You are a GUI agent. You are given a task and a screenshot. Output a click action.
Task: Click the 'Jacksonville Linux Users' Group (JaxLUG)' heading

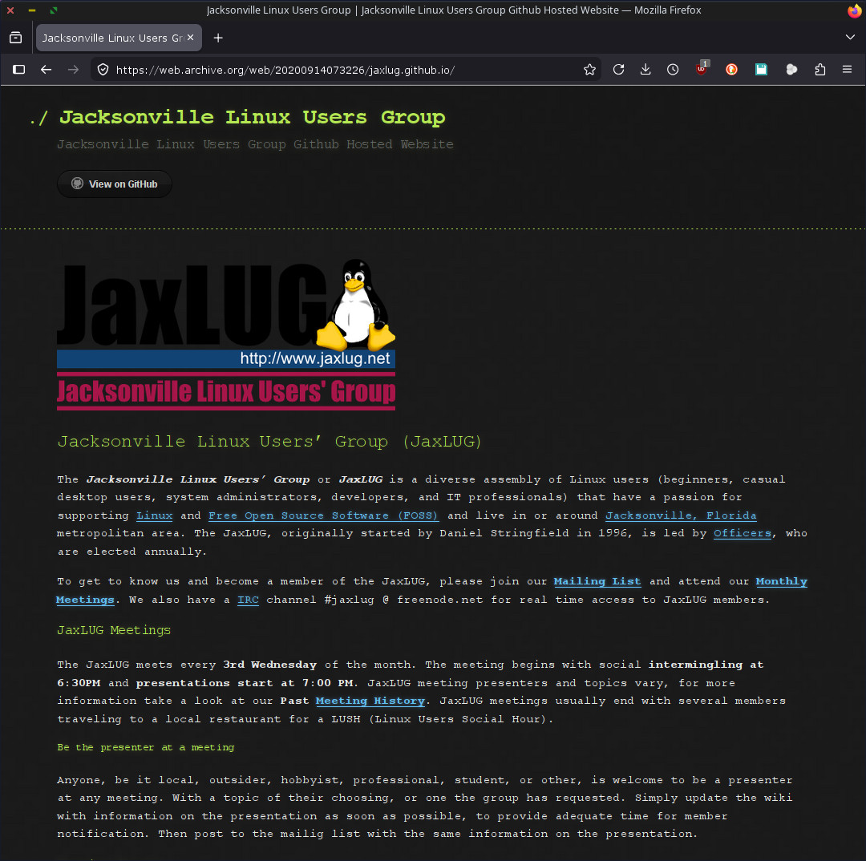pyautogui.click(x=269, y=441)
